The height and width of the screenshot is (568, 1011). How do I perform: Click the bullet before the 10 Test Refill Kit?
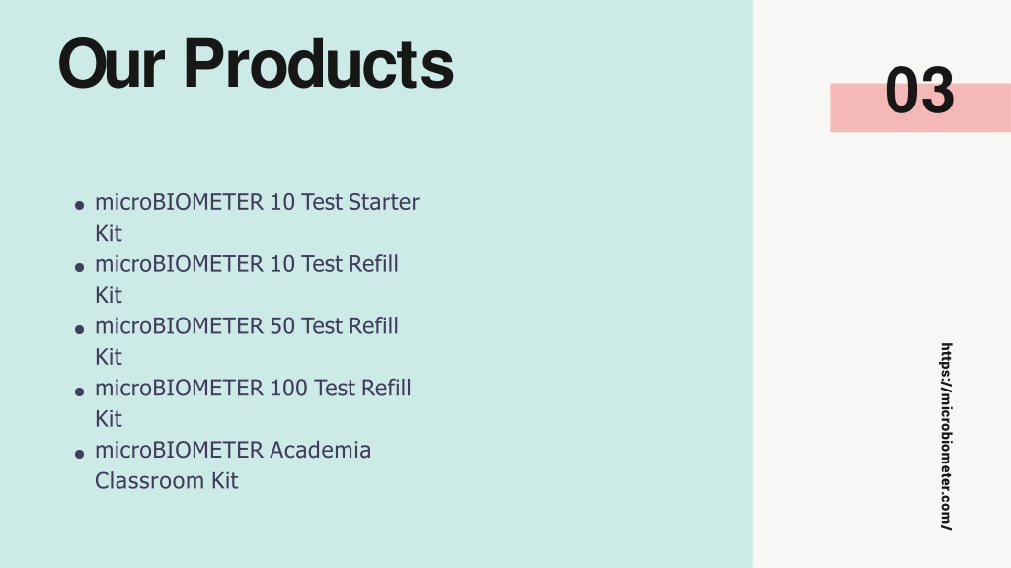79,267
